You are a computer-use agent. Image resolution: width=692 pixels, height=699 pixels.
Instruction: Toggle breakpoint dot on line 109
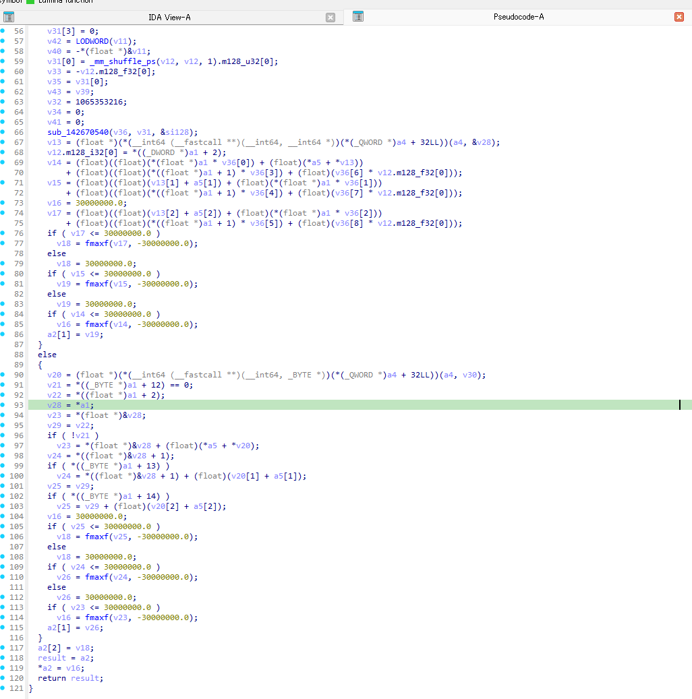tap(3, 567)
